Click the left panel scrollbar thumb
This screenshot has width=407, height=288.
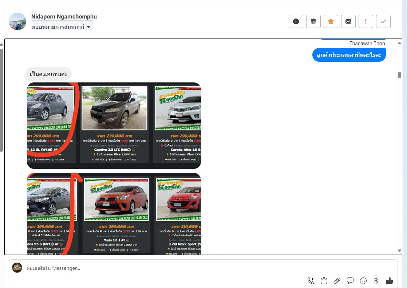(x=1, y=100)
